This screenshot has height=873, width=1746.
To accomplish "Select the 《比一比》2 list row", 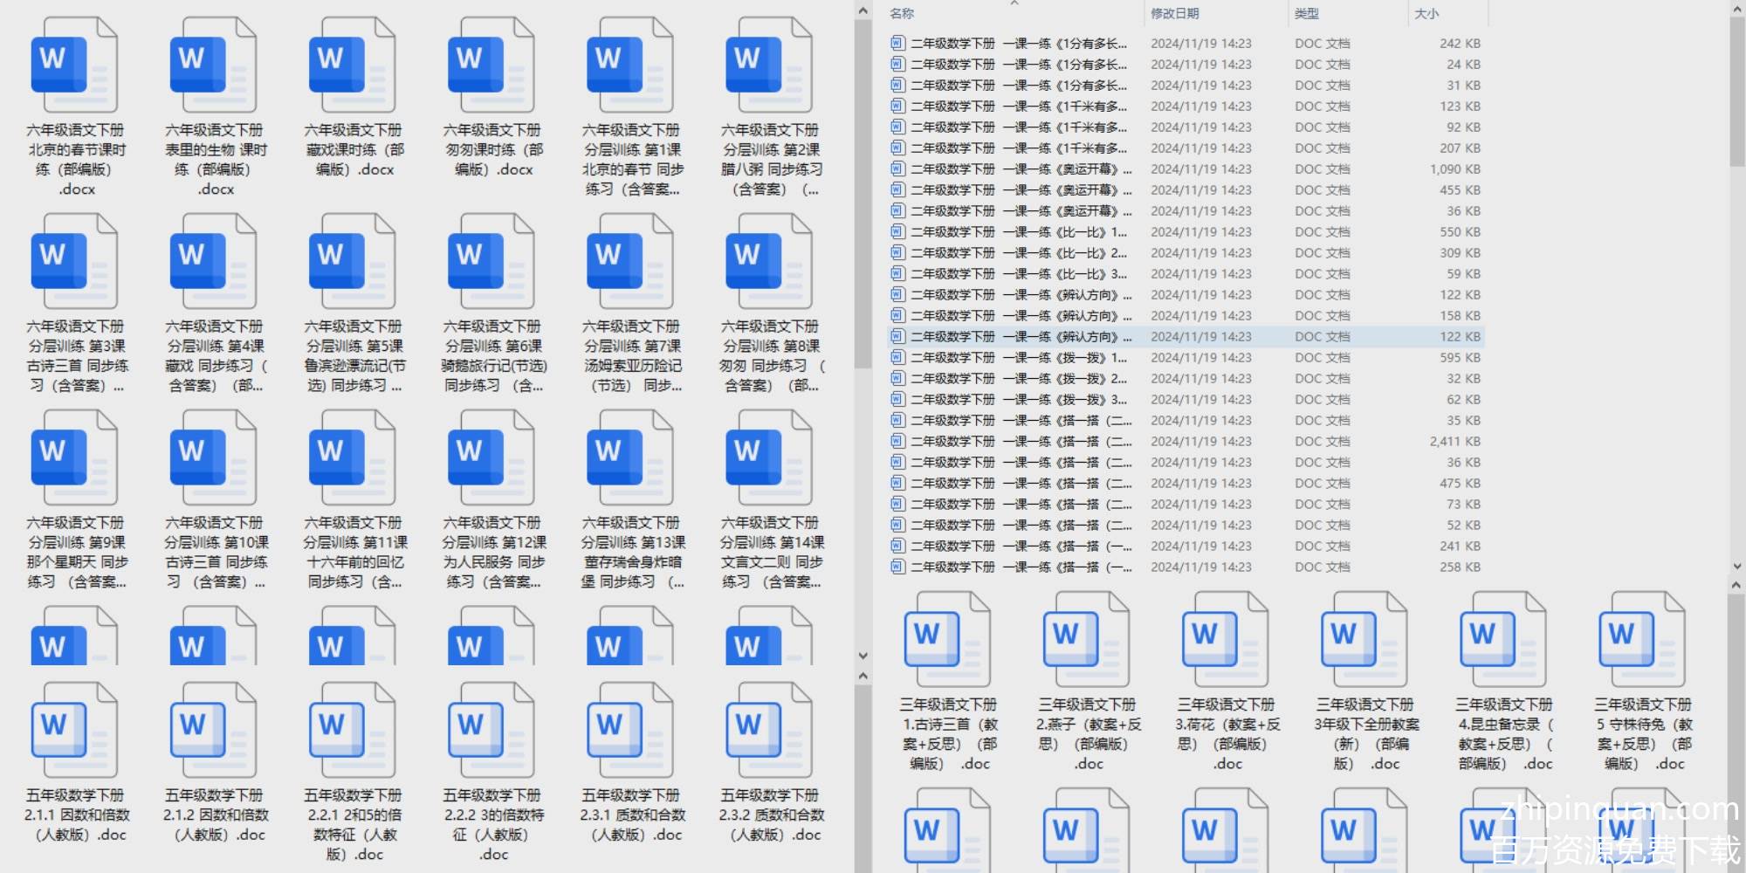I will [1186, 252].
